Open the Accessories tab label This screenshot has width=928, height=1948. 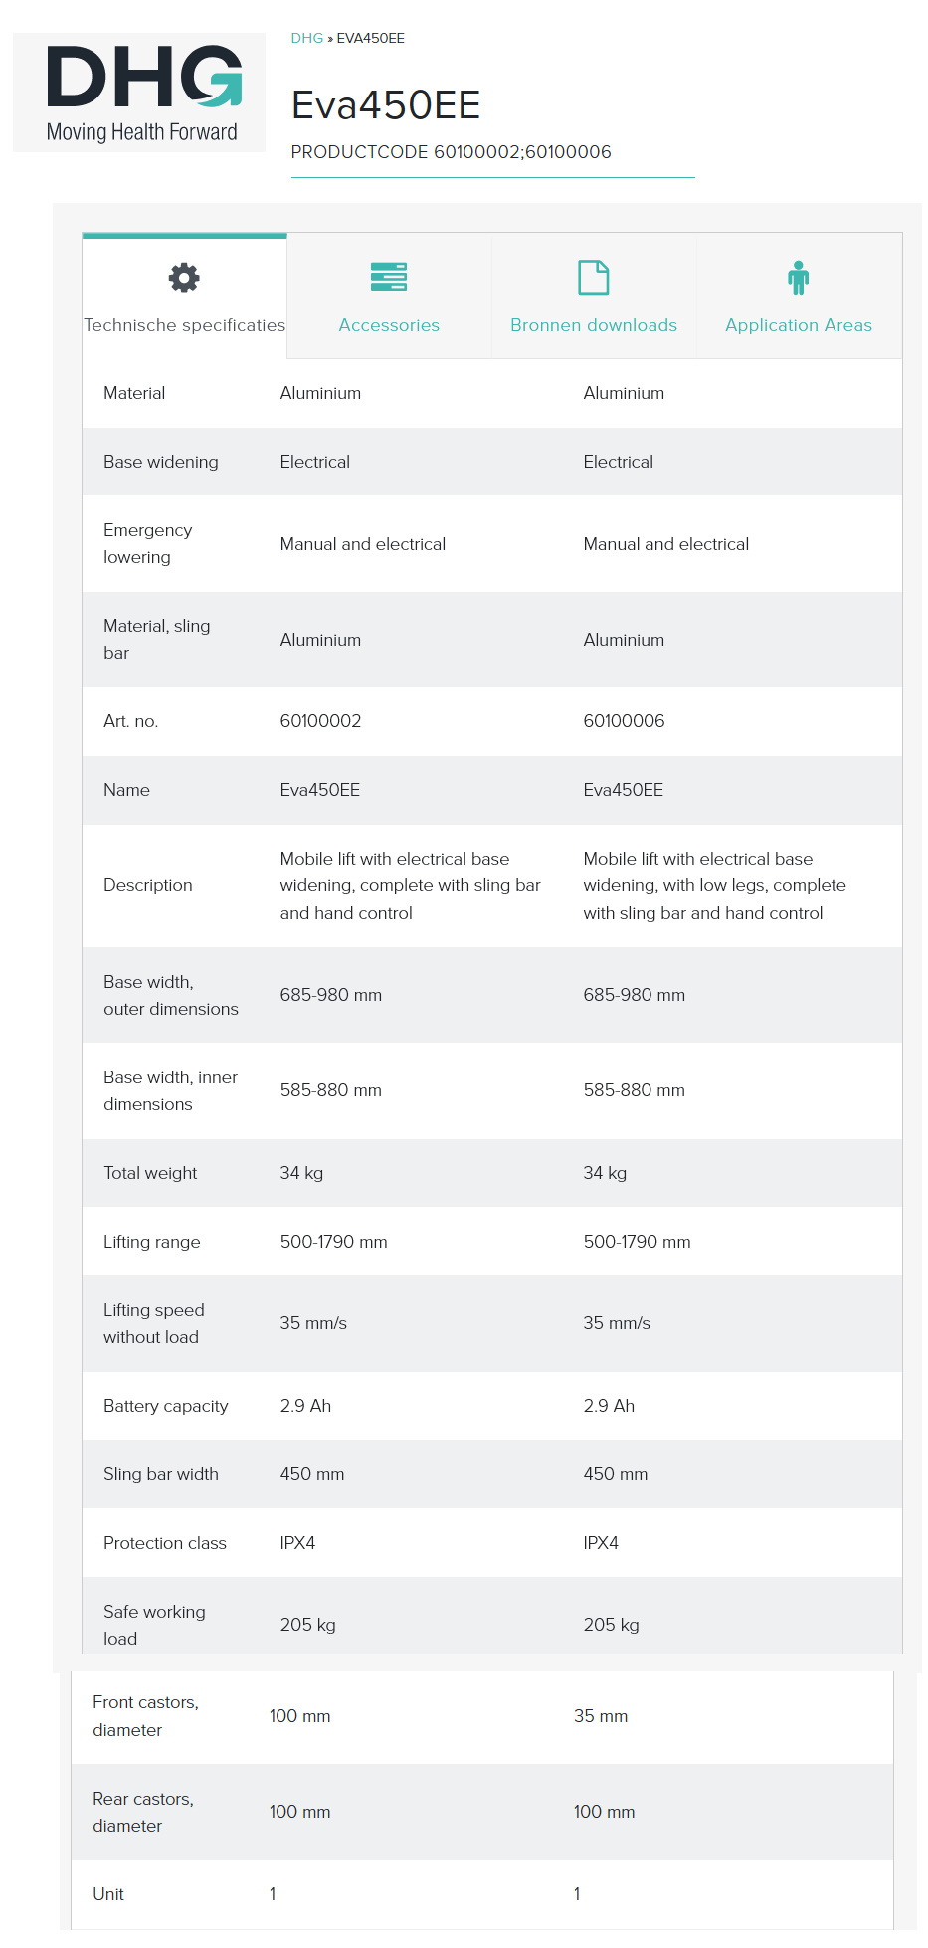point(389,325)
